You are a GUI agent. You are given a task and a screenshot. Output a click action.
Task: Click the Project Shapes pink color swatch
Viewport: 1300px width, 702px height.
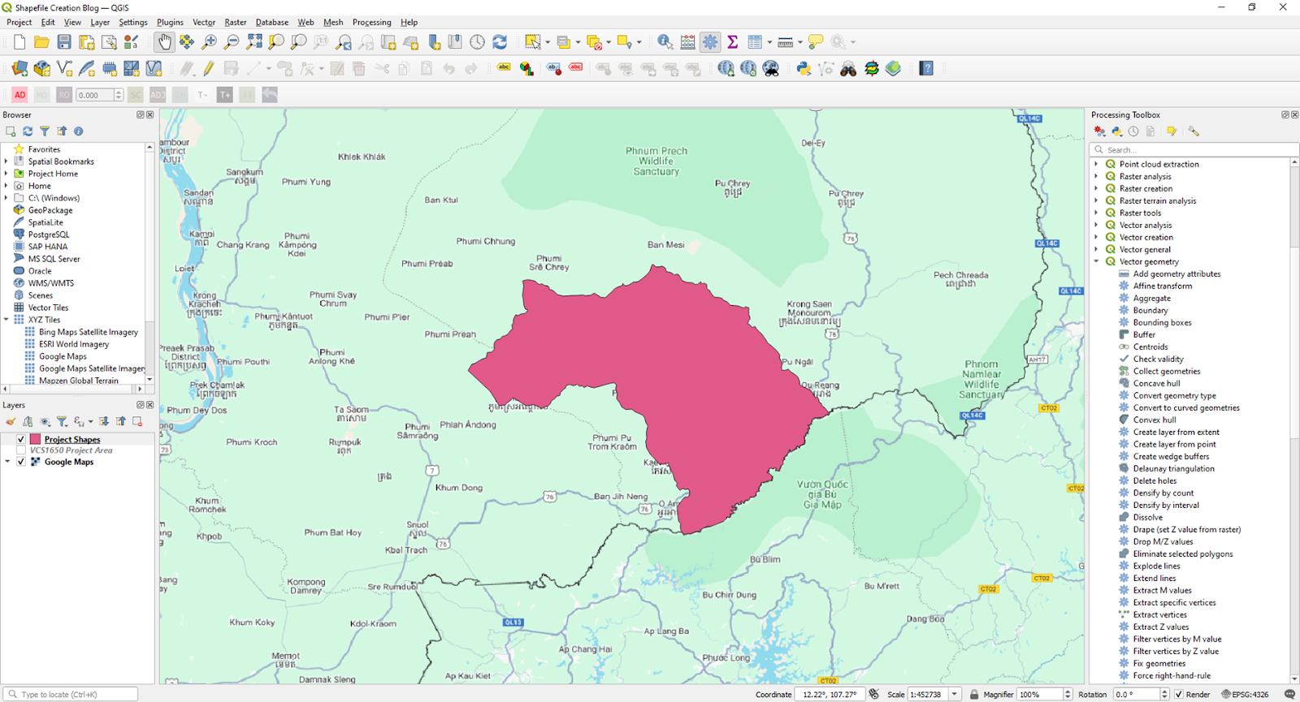point(36,439)
